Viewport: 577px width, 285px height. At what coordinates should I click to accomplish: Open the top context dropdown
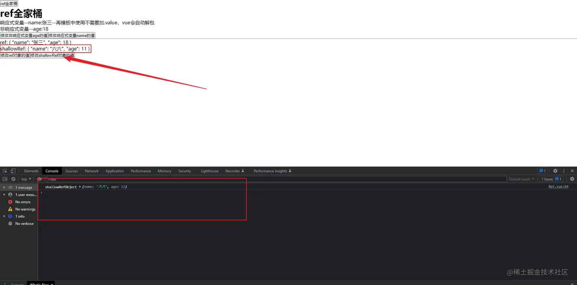26,179
